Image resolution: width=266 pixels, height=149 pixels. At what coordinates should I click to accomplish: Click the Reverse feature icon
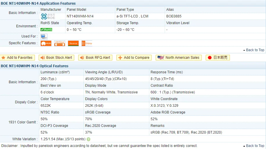click(73, 43)
